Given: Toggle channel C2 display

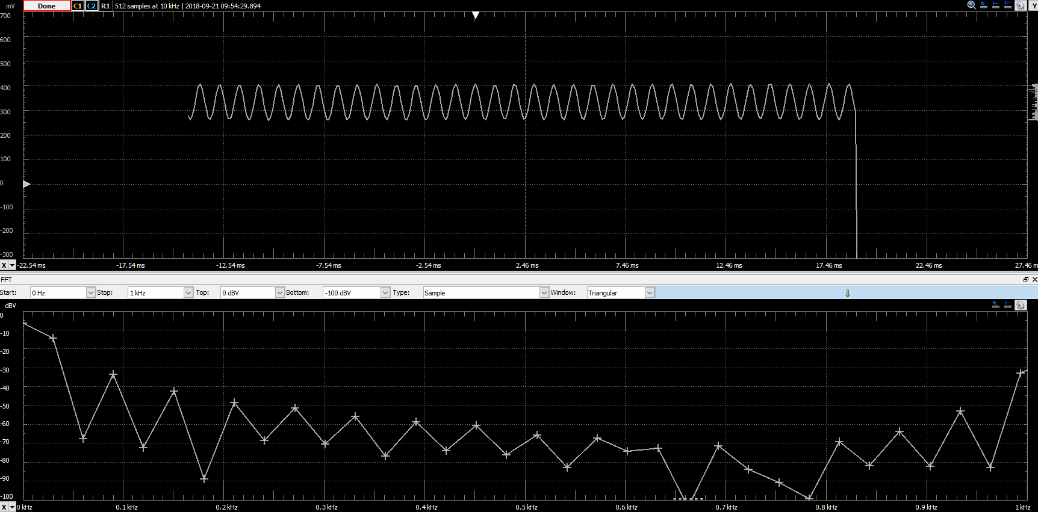Looking at the screenshot, I should 91,6.
